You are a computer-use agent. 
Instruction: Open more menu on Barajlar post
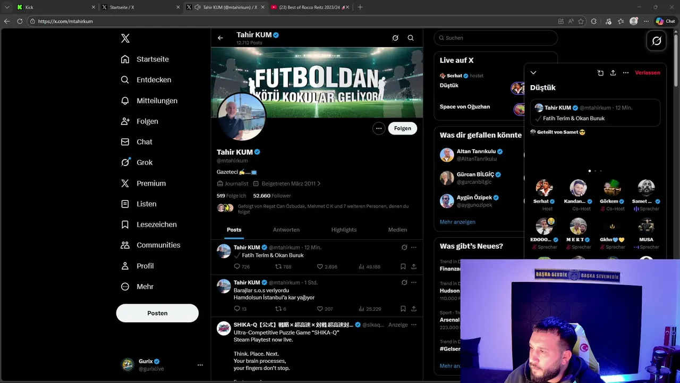pos(414,282)
